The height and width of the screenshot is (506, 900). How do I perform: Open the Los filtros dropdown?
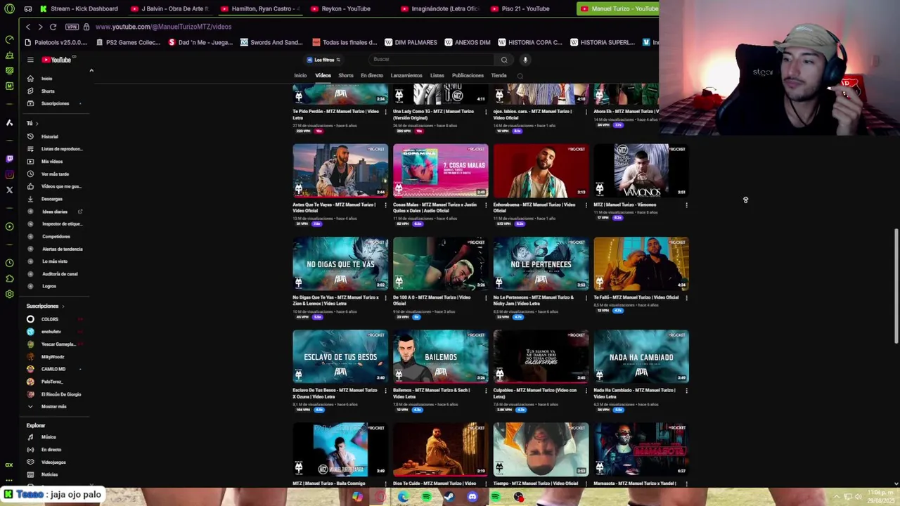[324, 60]
